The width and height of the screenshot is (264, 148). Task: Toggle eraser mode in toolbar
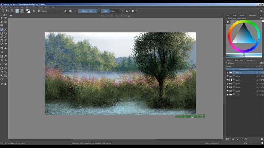65,11
